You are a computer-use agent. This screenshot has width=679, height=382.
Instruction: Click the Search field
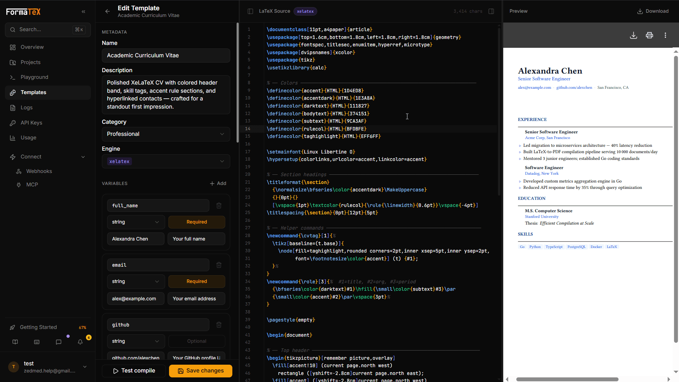click(48, 30)
